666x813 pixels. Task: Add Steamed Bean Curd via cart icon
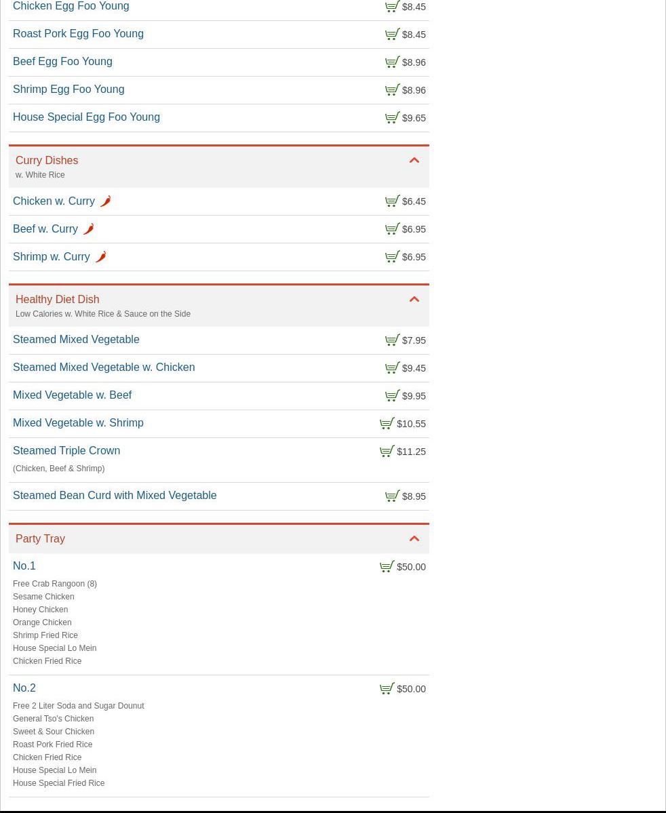pos(392,496)
